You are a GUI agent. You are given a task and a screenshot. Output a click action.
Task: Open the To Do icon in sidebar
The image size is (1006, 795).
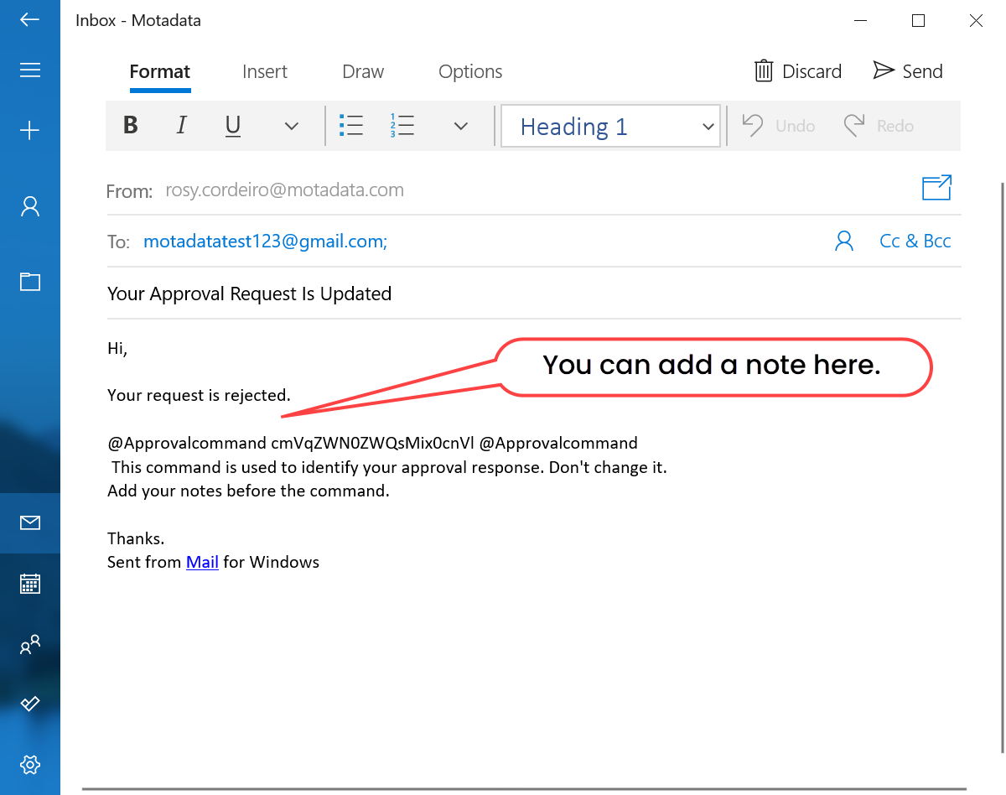(x=30, y=704)
